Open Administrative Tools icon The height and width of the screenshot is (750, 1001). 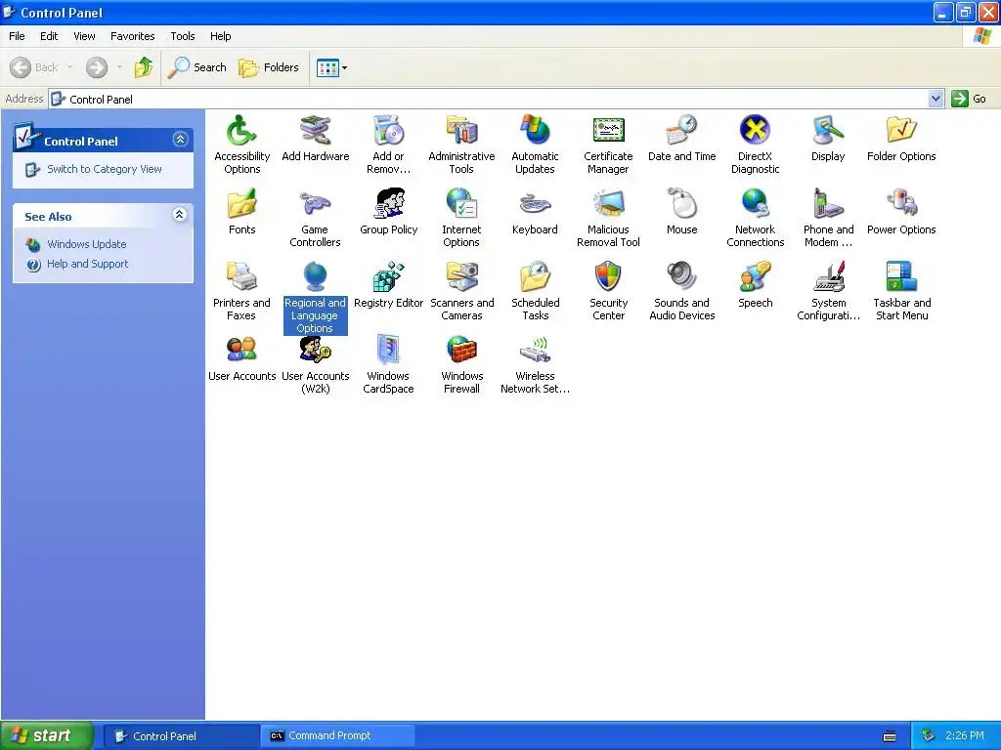coord(461,145)
